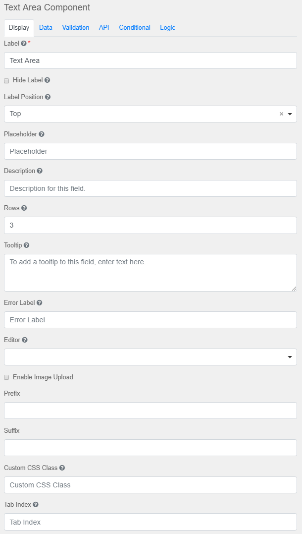Clear the Label Position selection with the × icon
The image size is (302, 534).
click(281, 114)
